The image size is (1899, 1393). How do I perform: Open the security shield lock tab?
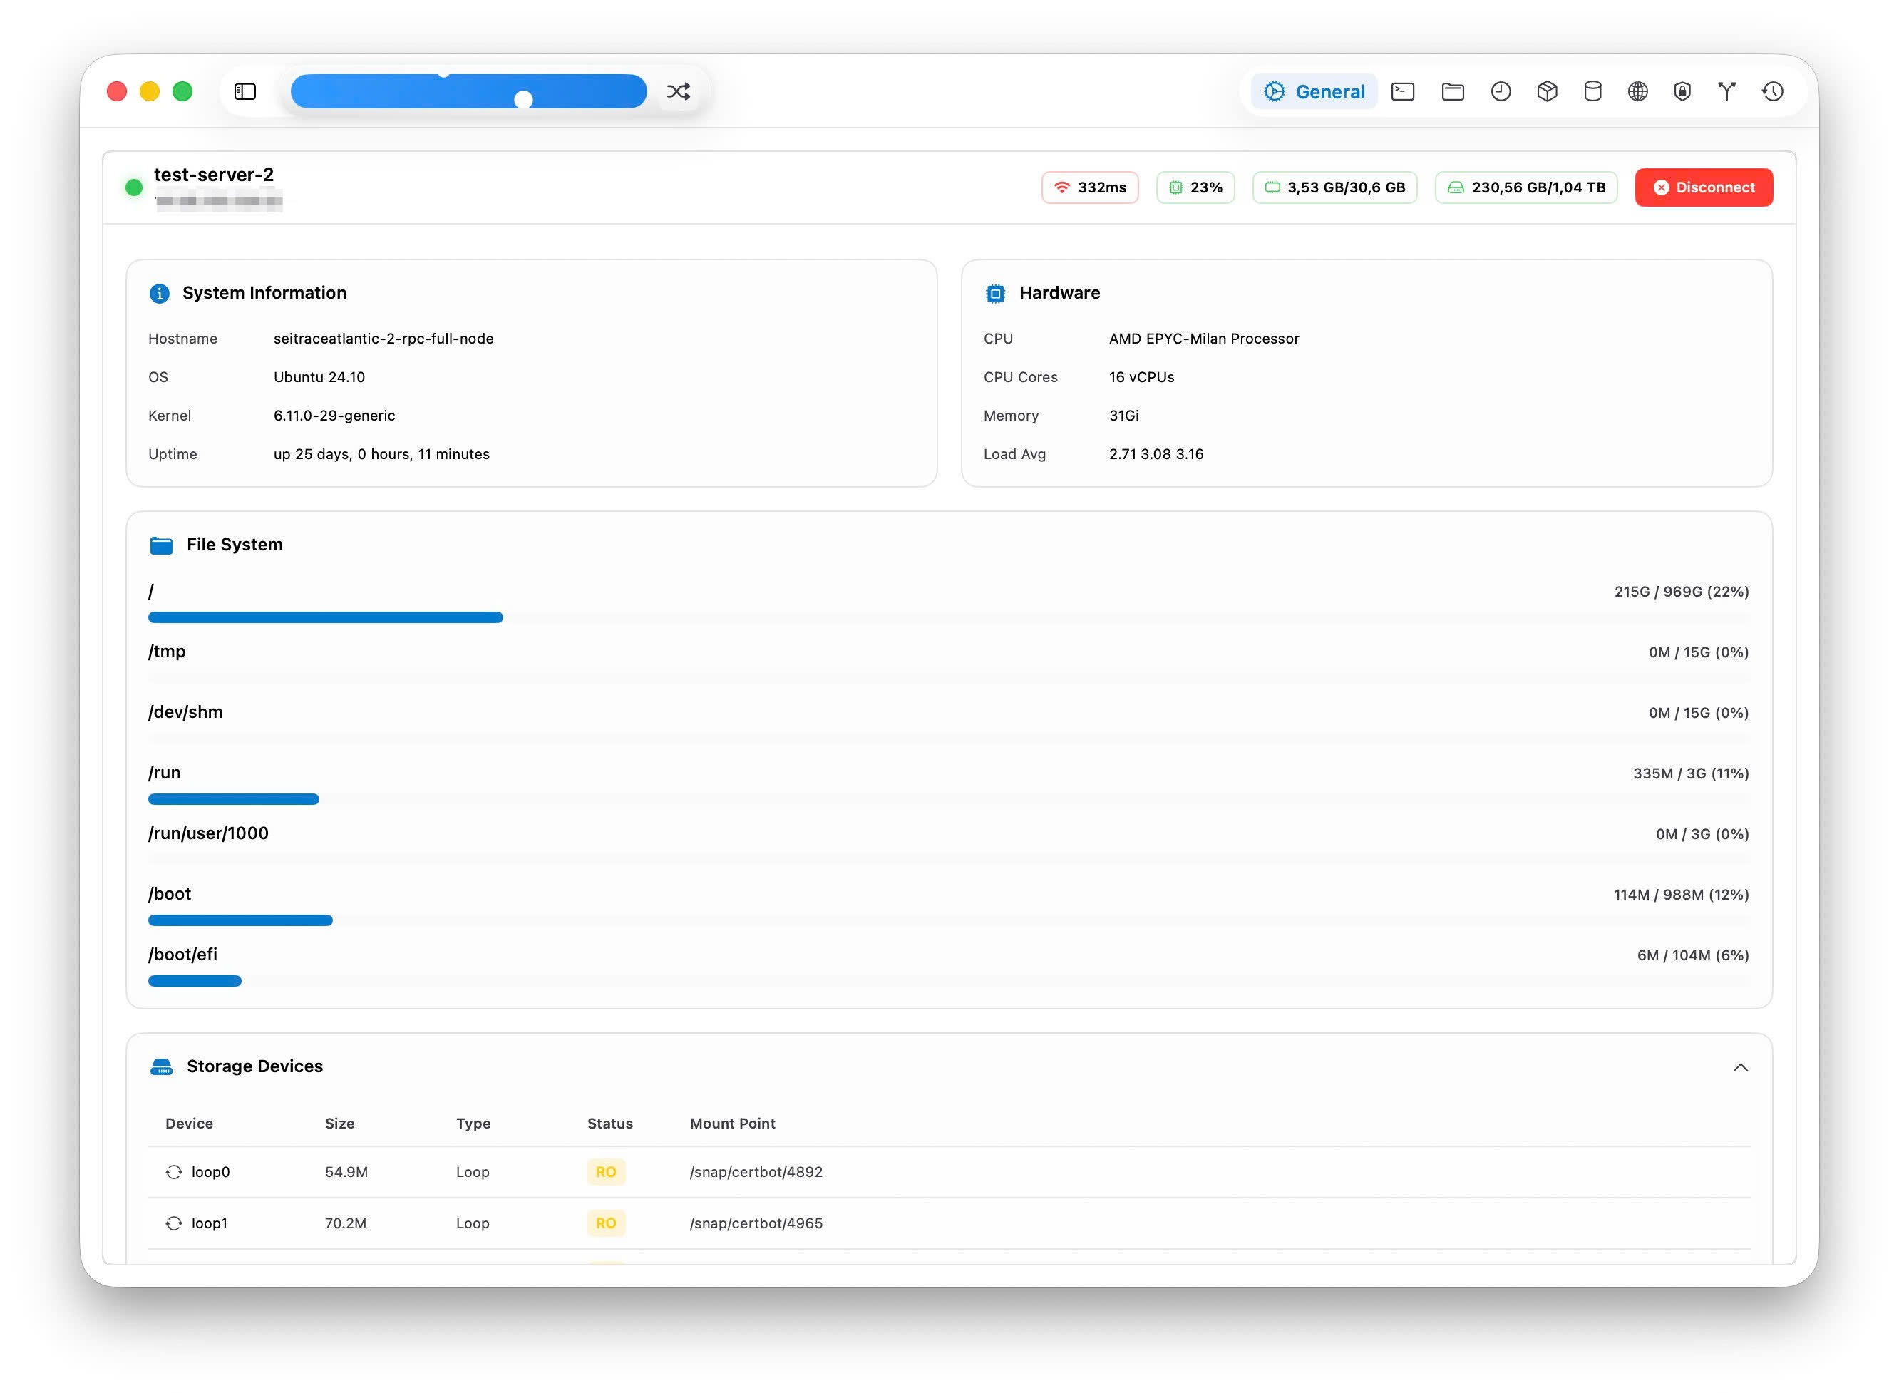point(1682,91)
